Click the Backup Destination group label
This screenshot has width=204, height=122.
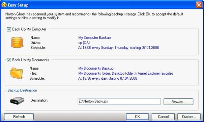pos(22,90)
